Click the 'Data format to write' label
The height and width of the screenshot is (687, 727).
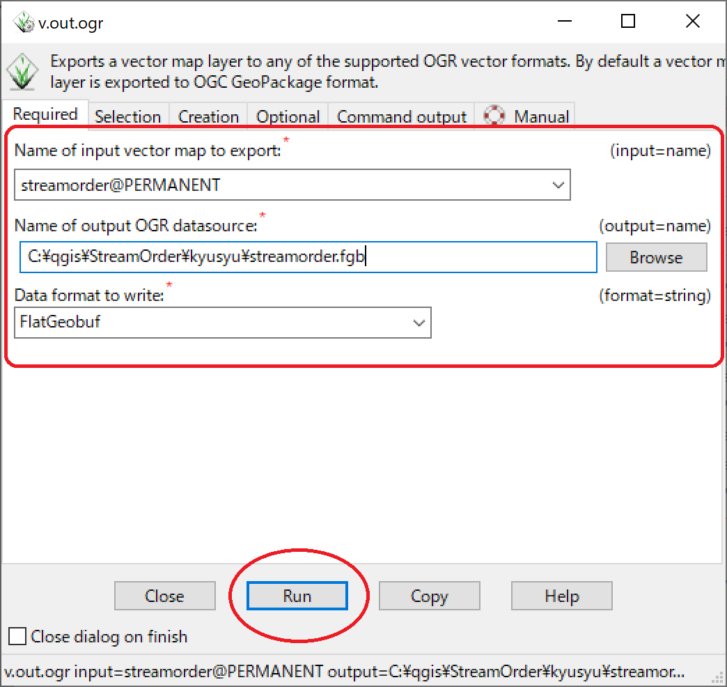click(89, 295)
